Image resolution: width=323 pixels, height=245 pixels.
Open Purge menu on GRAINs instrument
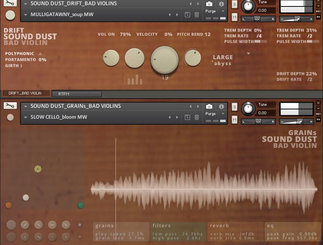pos(215,113)
